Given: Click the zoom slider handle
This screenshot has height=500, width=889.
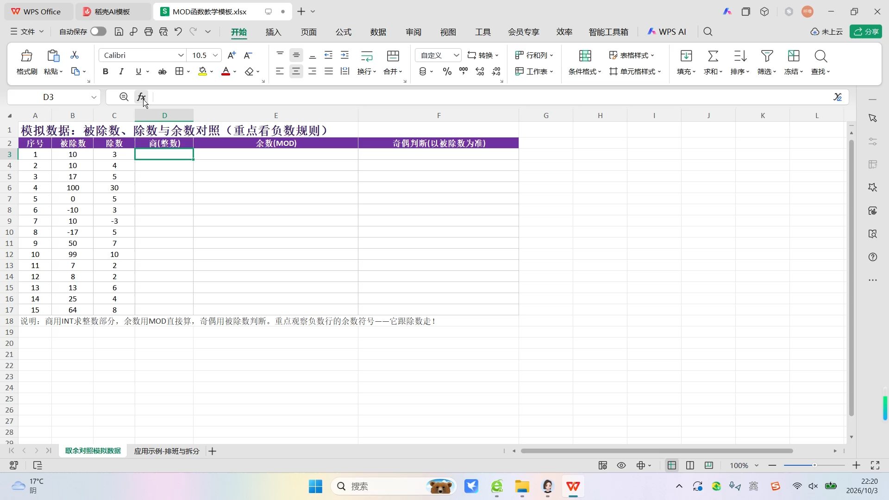Looking at the screenshot, I should [814, 465].
